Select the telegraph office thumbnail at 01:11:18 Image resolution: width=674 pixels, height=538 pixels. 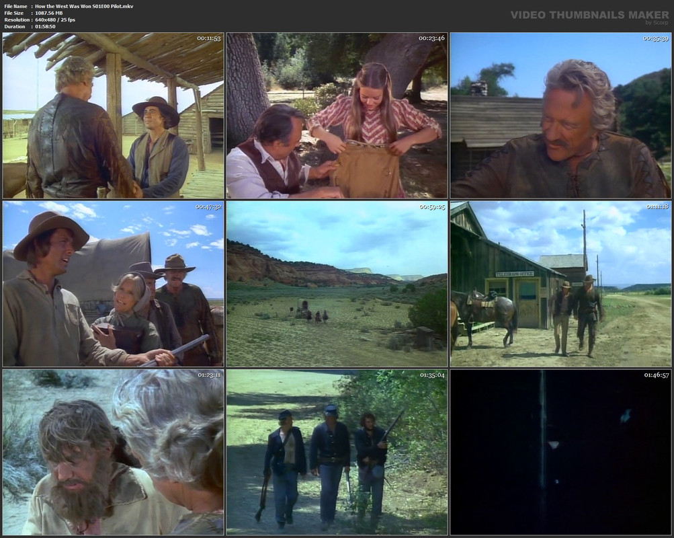pyautogui.click(x=560, y=284)
